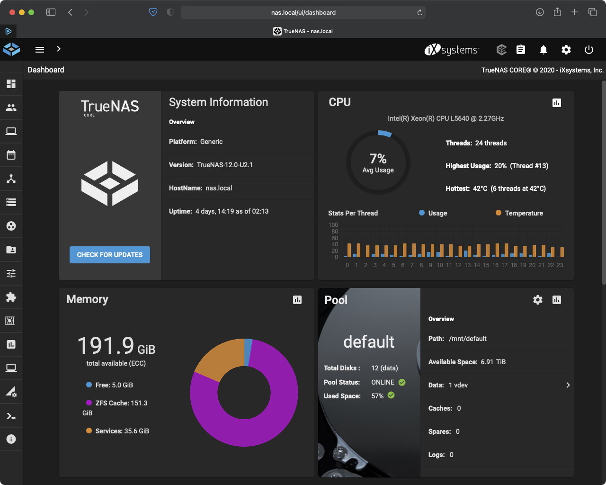Click the Usage legend blue dot
This screenshot has height=485, width=606.
[422, 213]
